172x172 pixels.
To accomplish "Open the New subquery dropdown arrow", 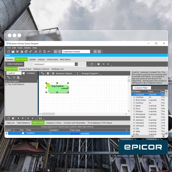I will click(94, 64).
